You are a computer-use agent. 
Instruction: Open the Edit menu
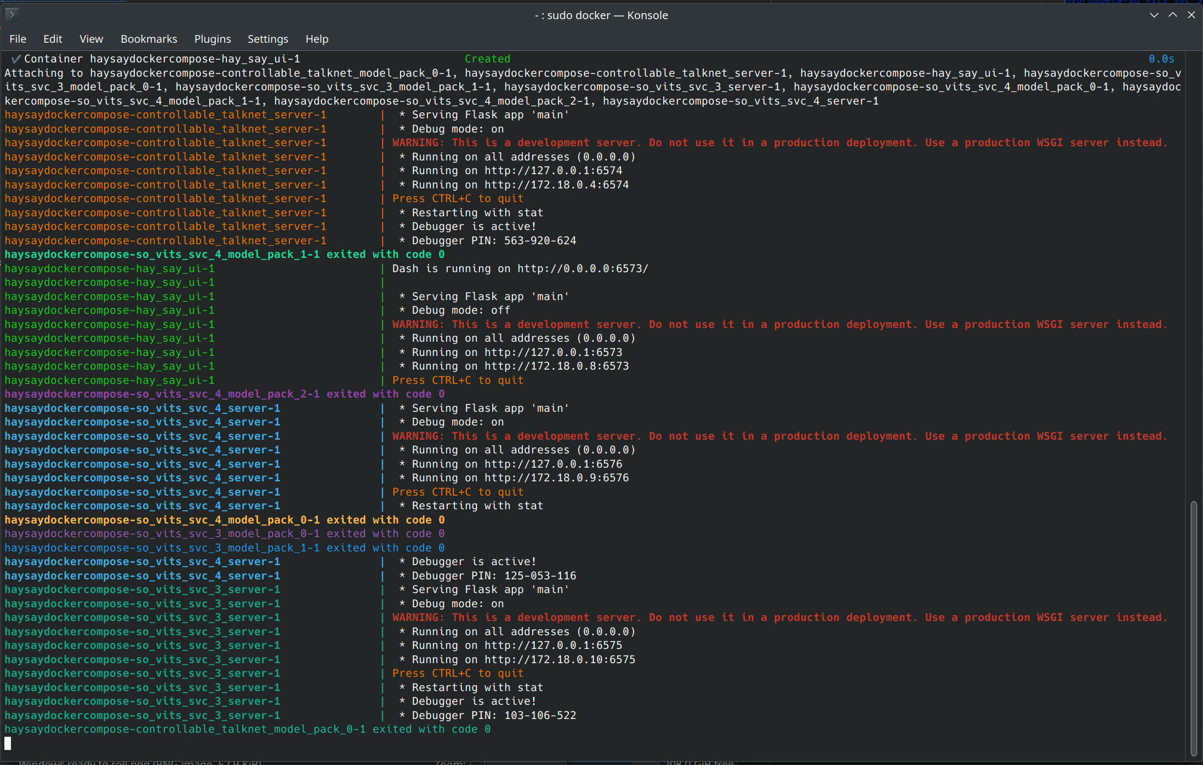coord(53,39)
